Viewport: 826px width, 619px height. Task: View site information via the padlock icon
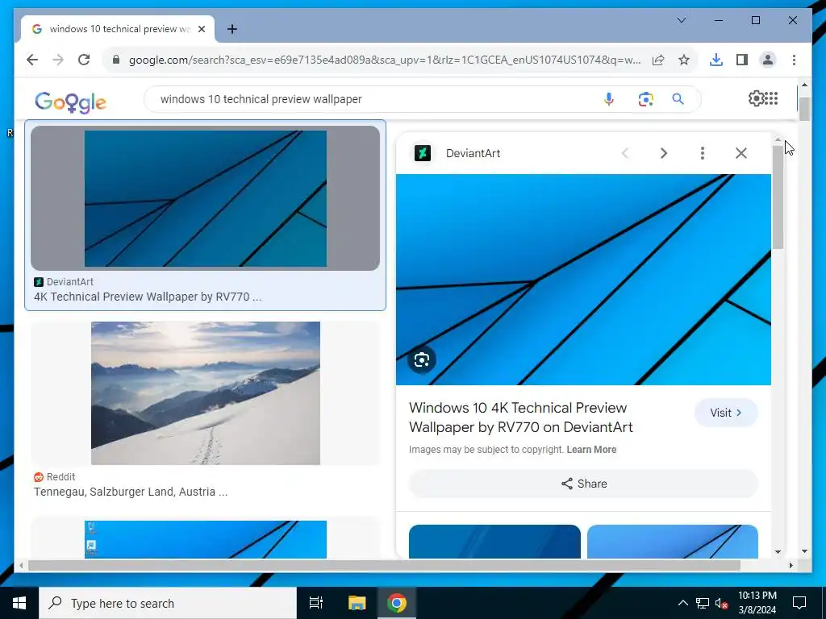point(116,60)
